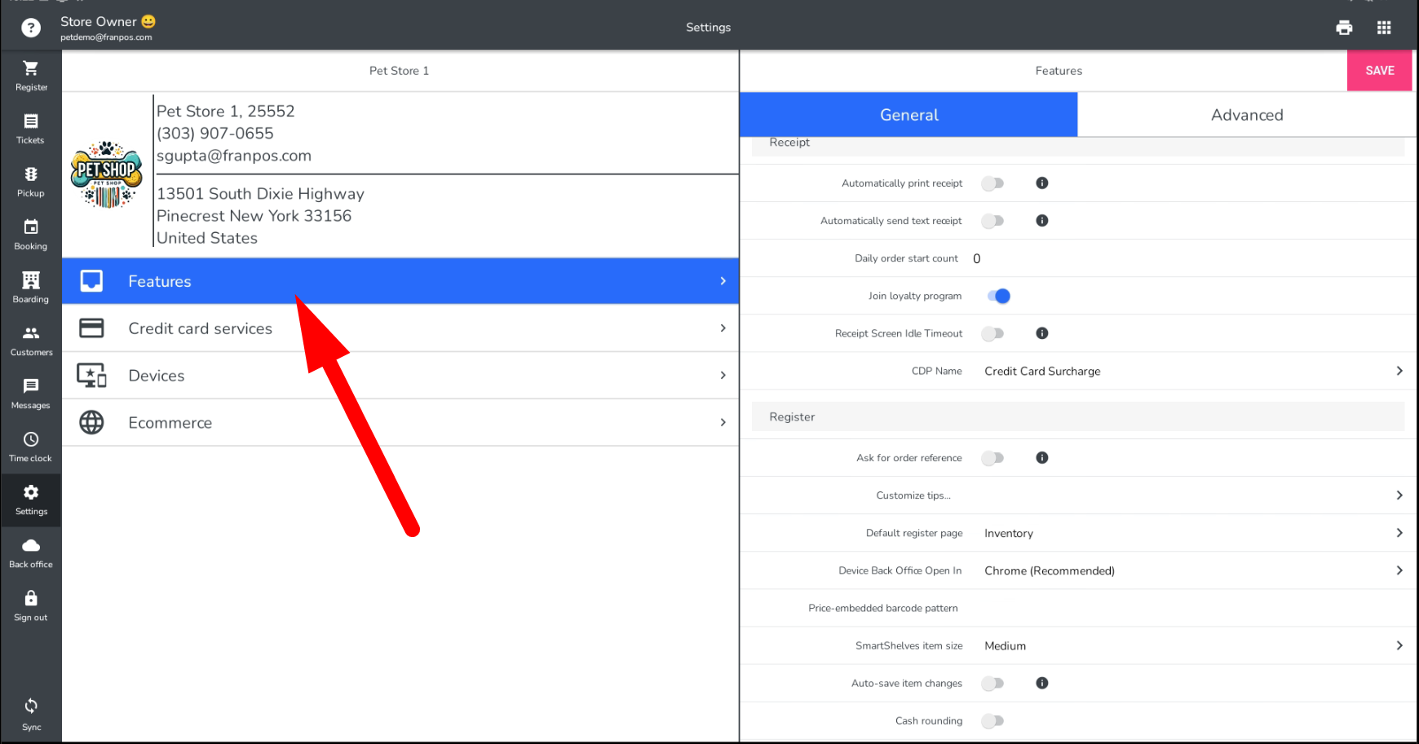Click the help question mark icon
Screen dimensions: 1419x744
point(31,28)
